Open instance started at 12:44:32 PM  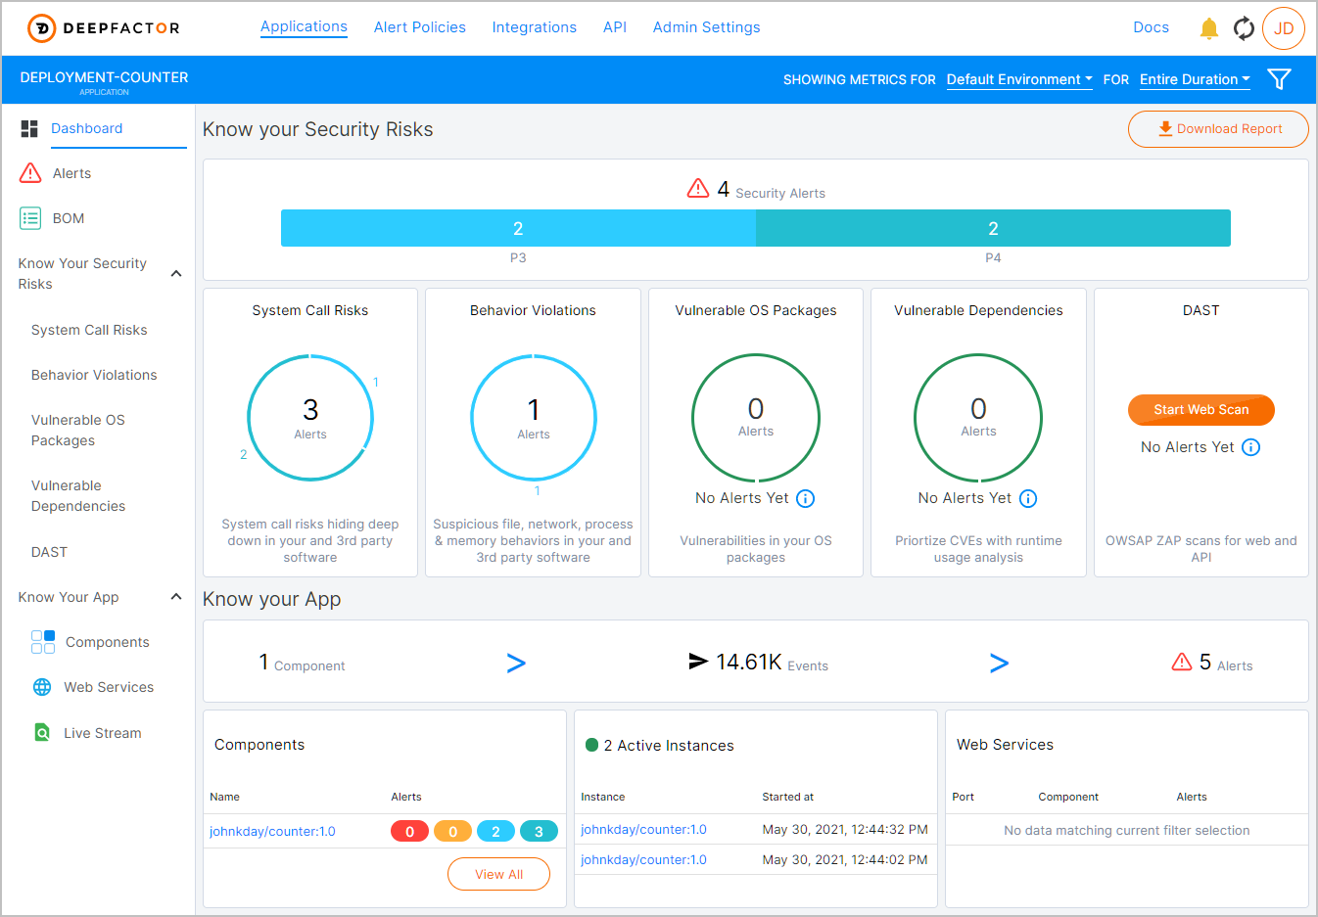point(643,829)
